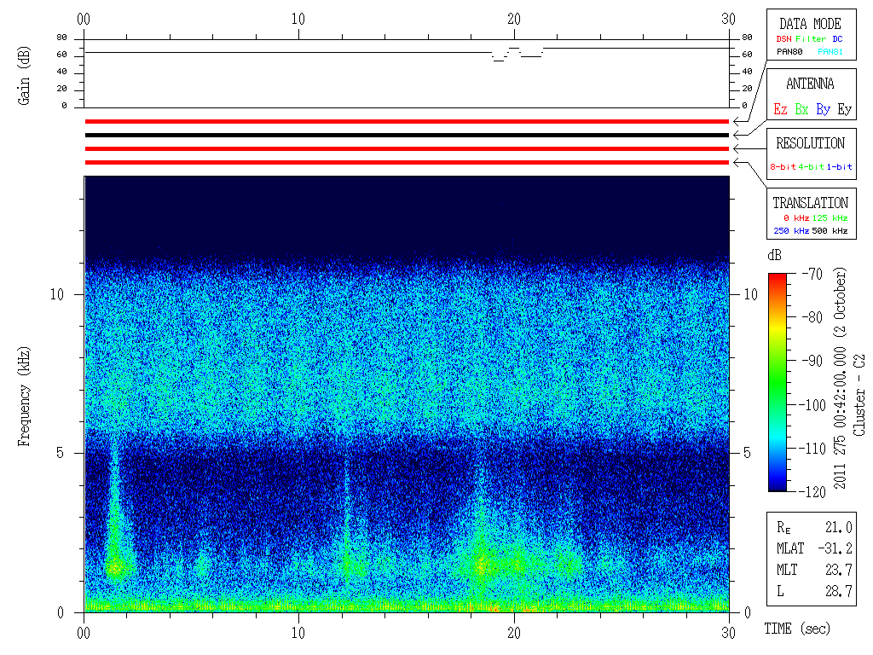This screenshot has width=873, height=655.
Task: Choose the green Bx antenna label
Action: point(801,109)
